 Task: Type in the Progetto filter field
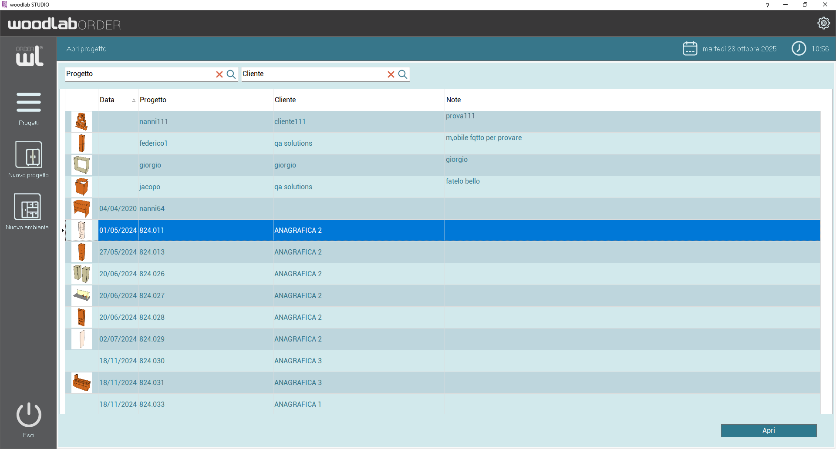pyautogui.click(x=139, y=74)
